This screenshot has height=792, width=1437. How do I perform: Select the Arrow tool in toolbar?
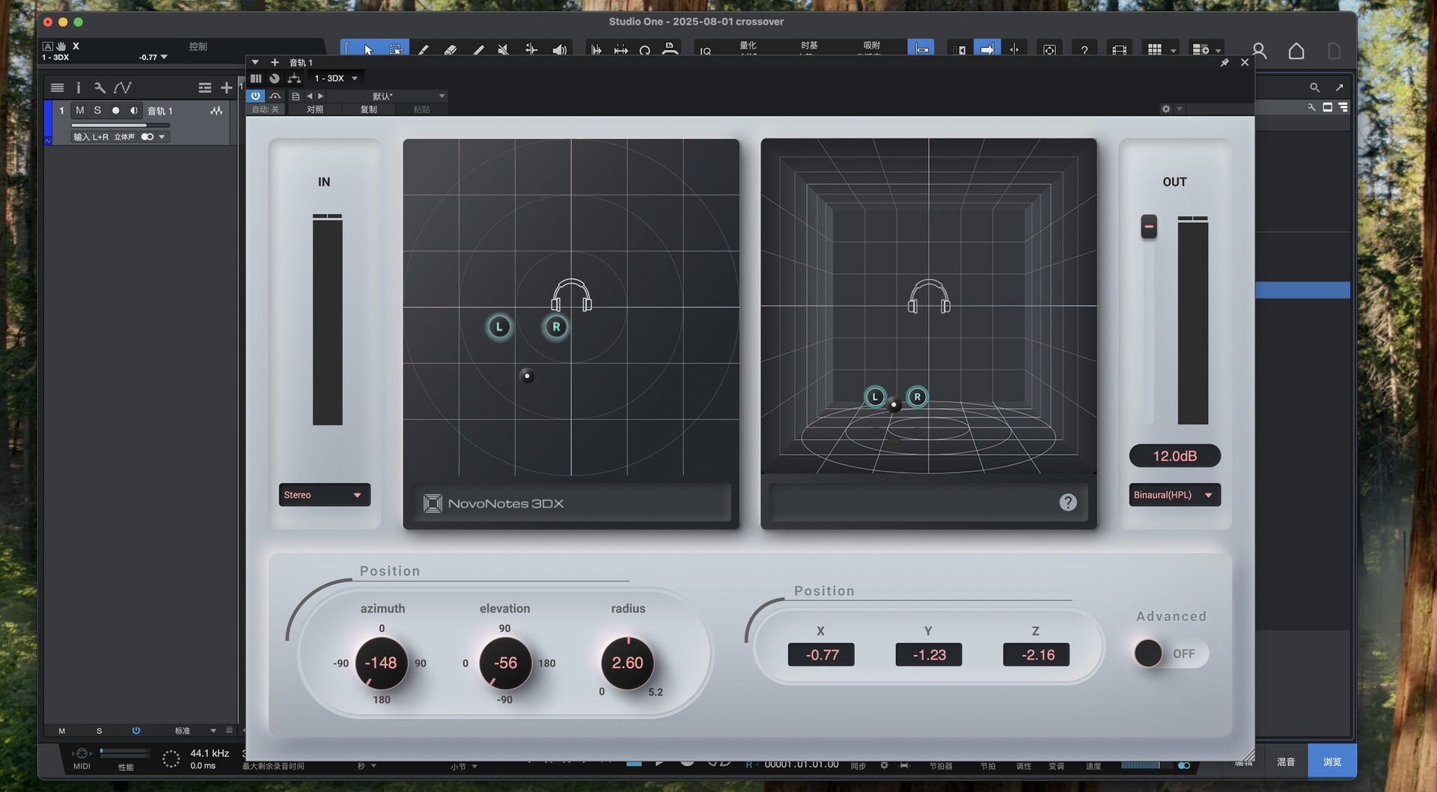pyautogui.click(x=367, y=49)
